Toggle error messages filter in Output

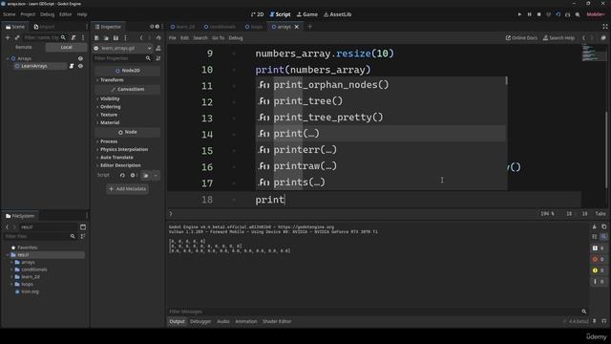(x=599, y=259)
